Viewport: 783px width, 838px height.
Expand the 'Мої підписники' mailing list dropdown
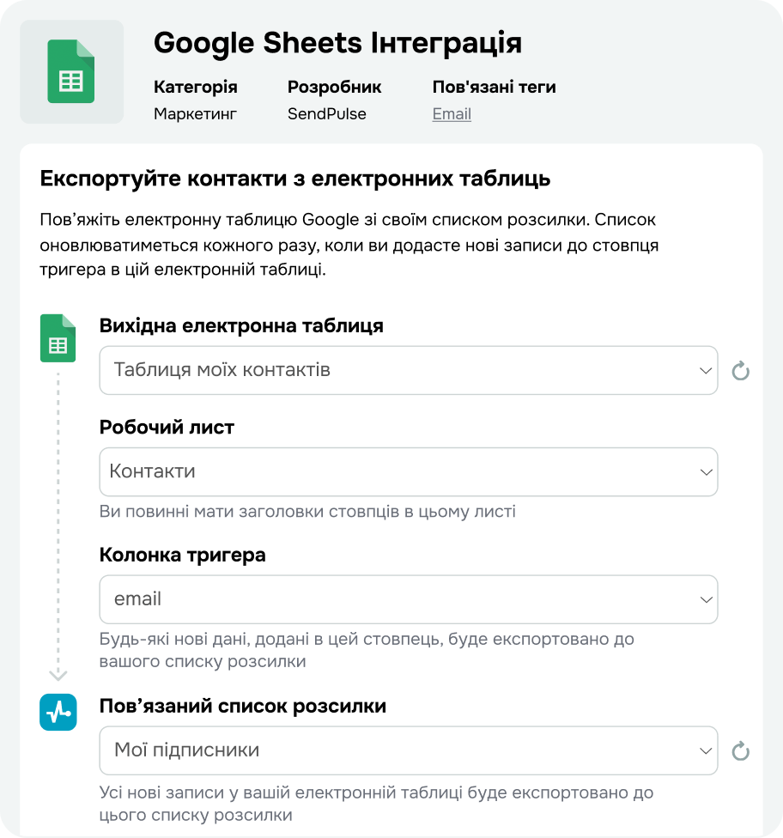tap(408, 750)
